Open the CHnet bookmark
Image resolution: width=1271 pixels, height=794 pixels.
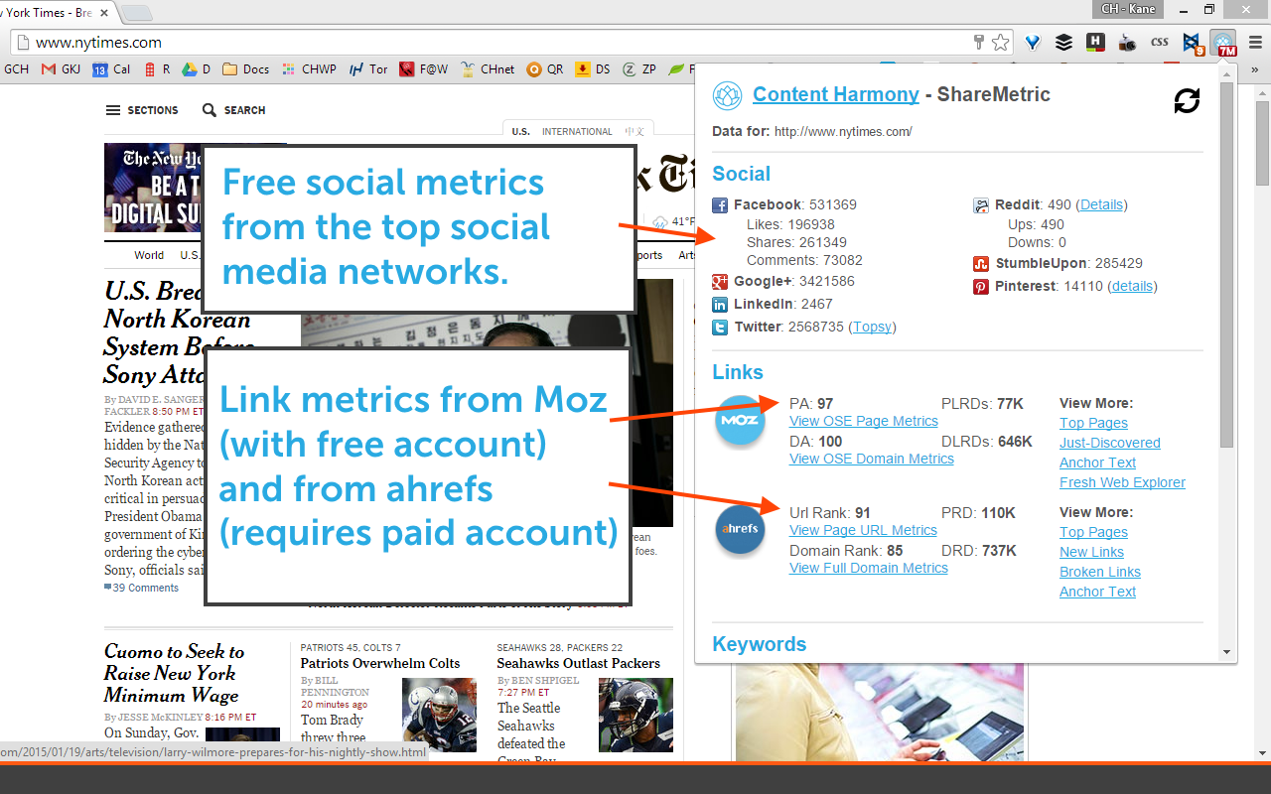[x=488, y=69]
